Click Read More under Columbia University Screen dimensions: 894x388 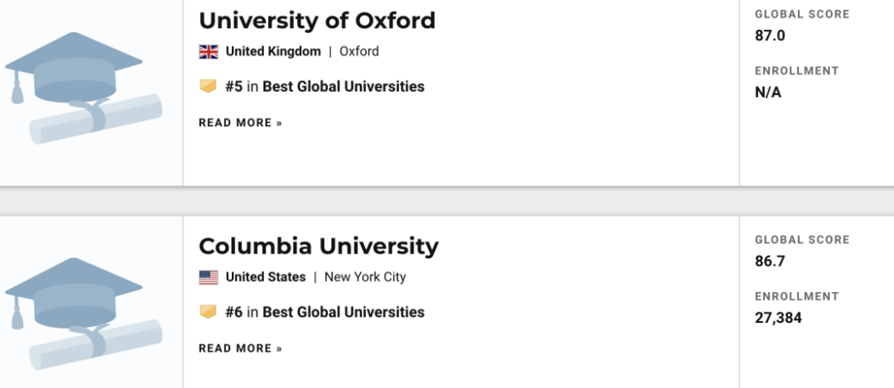tap(240, 348)
